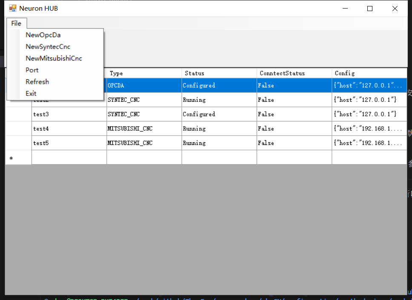
Task: Select NewSyntecCnc menu entry
Action: (48, 47)
